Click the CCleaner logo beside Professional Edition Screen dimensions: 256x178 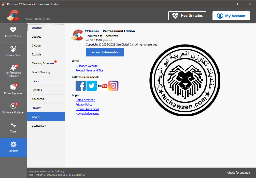click(x=77, y=35)
